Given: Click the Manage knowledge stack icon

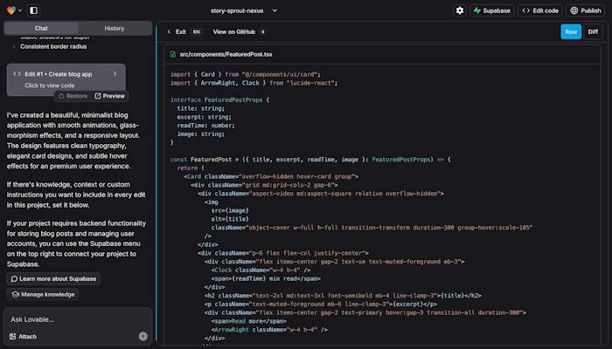Looking at the screenshot, I should tap(15, 295).
